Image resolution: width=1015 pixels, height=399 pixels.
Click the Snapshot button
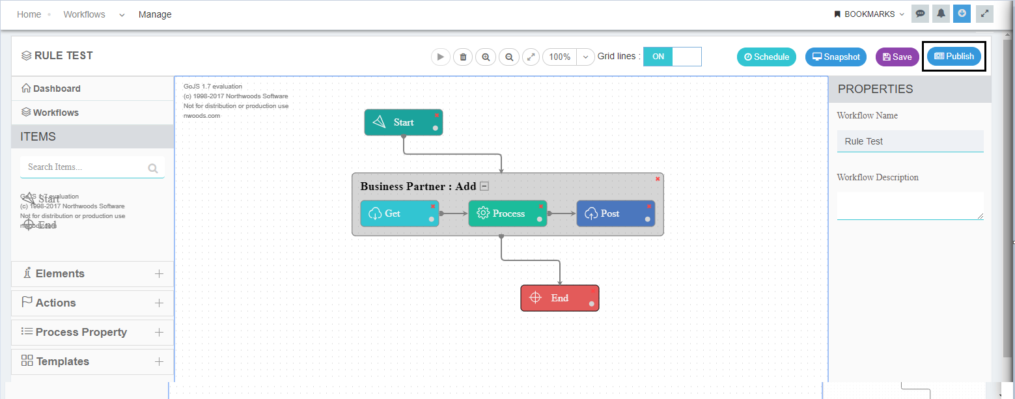[835, 57]
